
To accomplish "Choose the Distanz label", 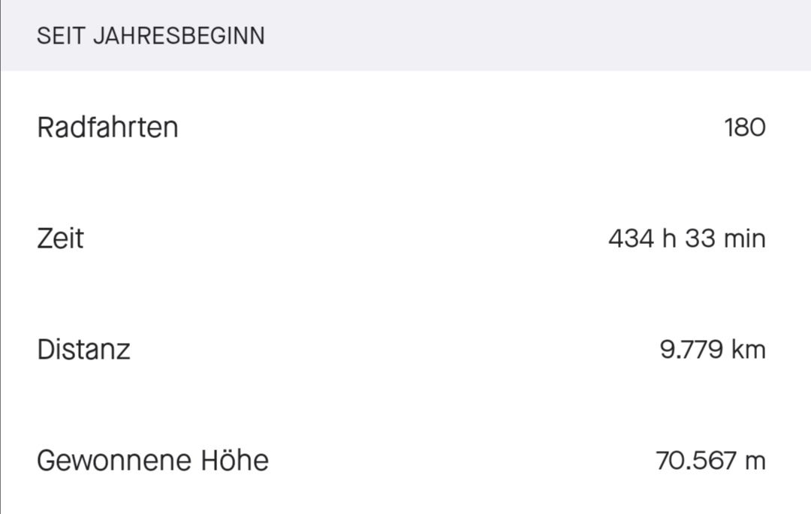I will pyautogui.click(x=83, y=350).
